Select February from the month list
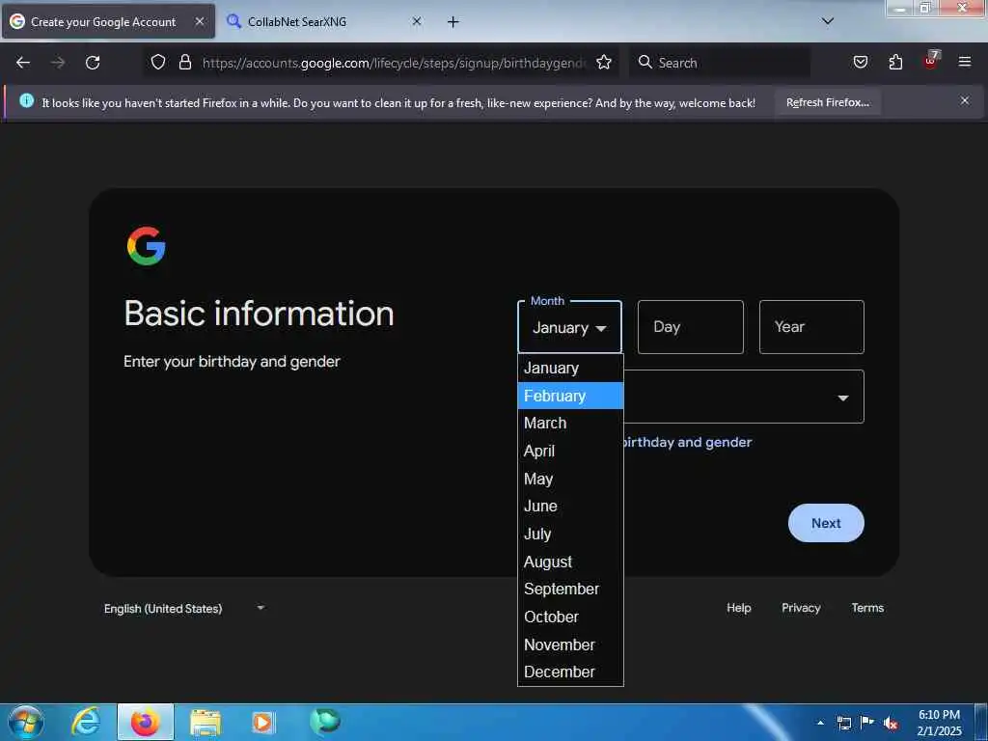Image resolution: width=988 pixels, height=741 pixels. (570, 396)
